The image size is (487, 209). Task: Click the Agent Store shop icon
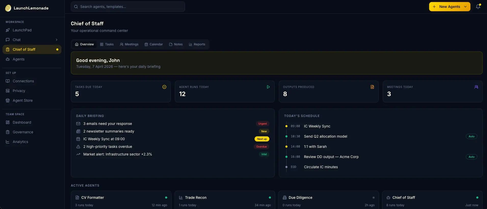[8, 100]
